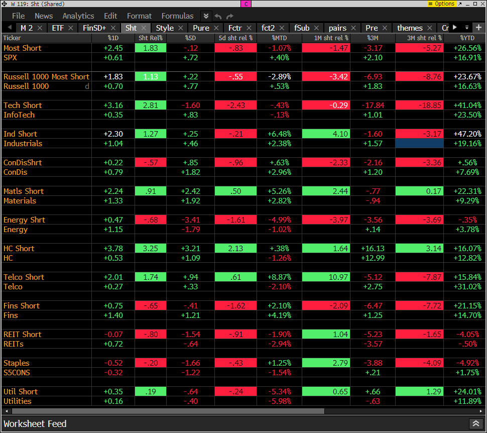Screen dimensions: 487x433
Task: Select the Russell 1000 Most Short ticker
Action: (x=46, y=77)
